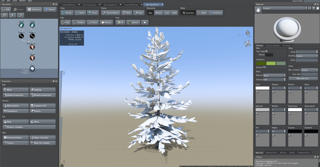Click the dark green variation color swatch
This screenshot has height=167, width=320.
tap(261, 63)
